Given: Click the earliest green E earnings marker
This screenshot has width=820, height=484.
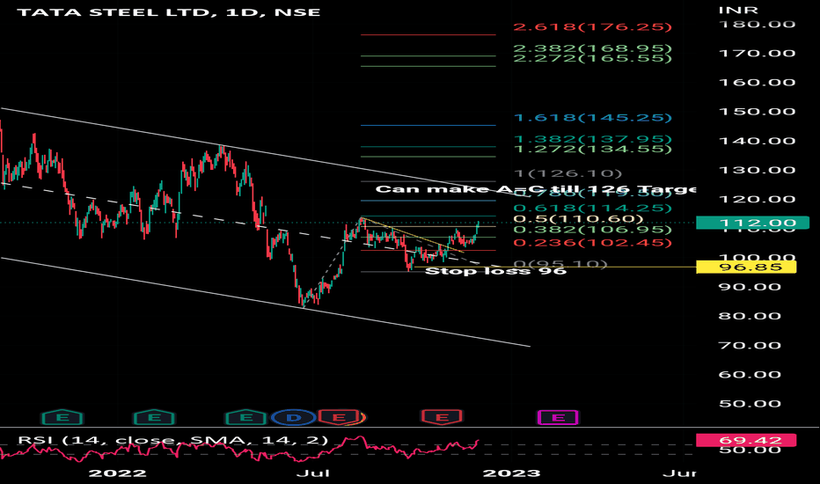Looking at the screenshot, I should [62, 417].
